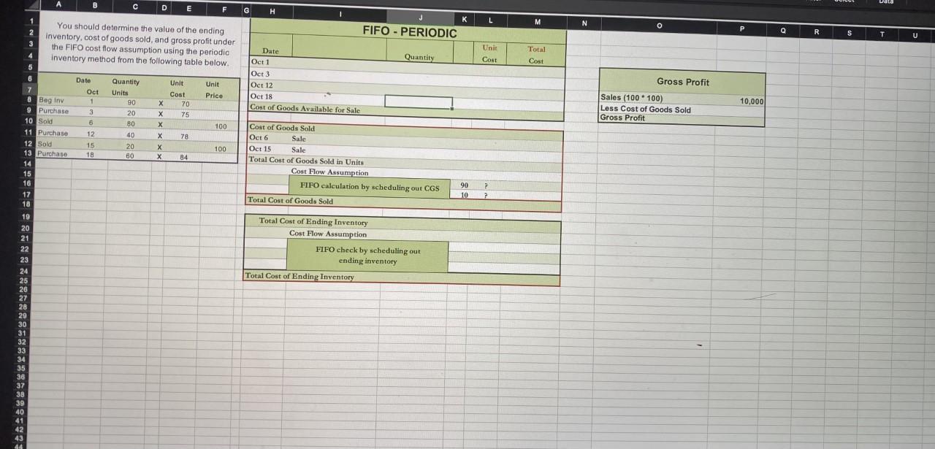
Task: Select row header 30
Action: click(x=24, y=323)
